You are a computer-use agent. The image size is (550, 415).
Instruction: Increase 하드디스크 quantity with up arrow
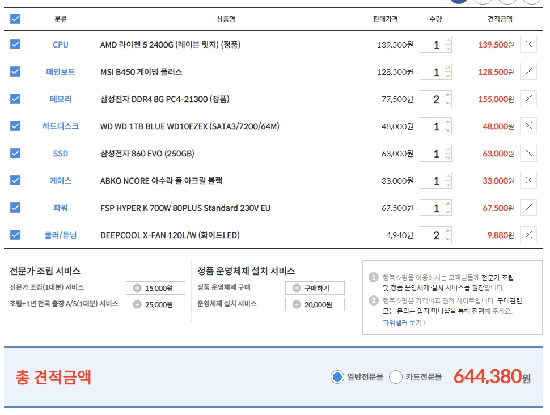pos(448,122)
